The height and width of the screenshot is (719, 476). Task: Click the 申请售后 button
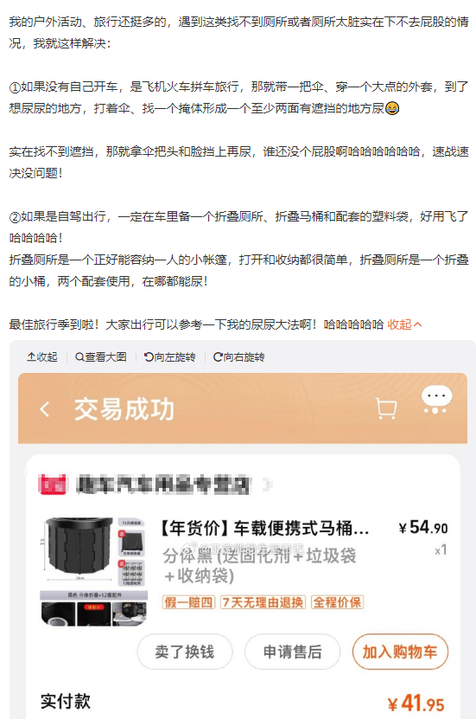click(293, 652)
